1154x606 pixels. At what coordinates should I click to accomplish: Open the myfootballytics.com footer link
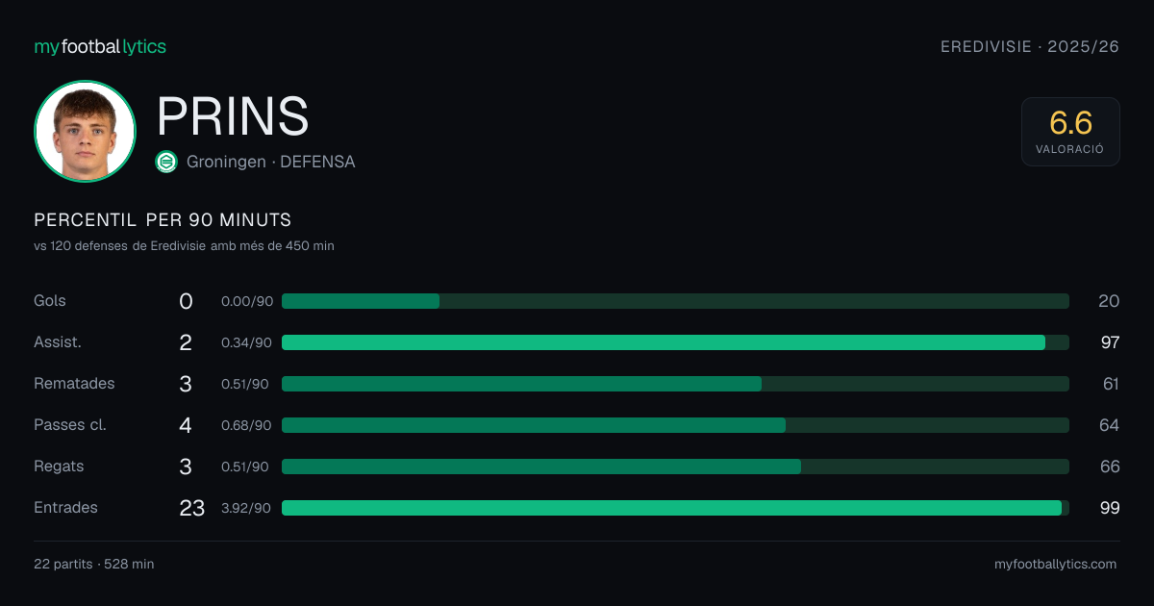coord(1056,565)
